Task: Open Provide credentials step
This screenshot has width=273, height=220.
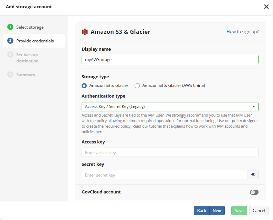Action: (x=34, y=41)
